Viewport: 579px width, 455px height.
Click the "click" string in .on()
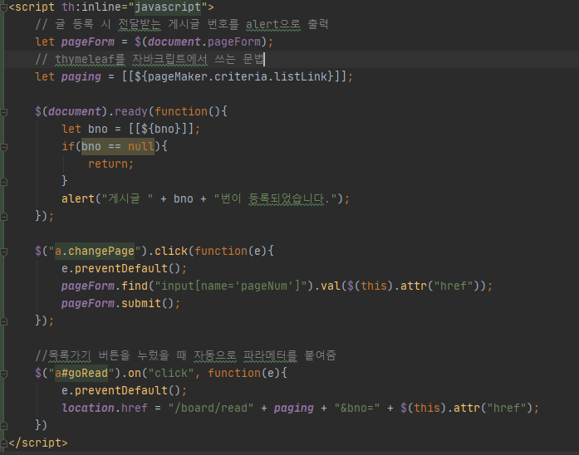coord(171,374)
